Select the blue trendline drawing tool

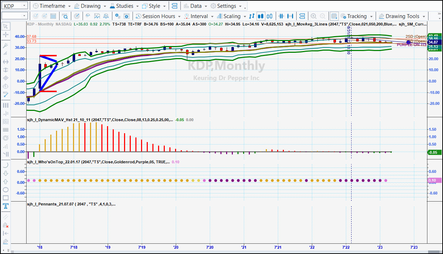tap(5, 94)
